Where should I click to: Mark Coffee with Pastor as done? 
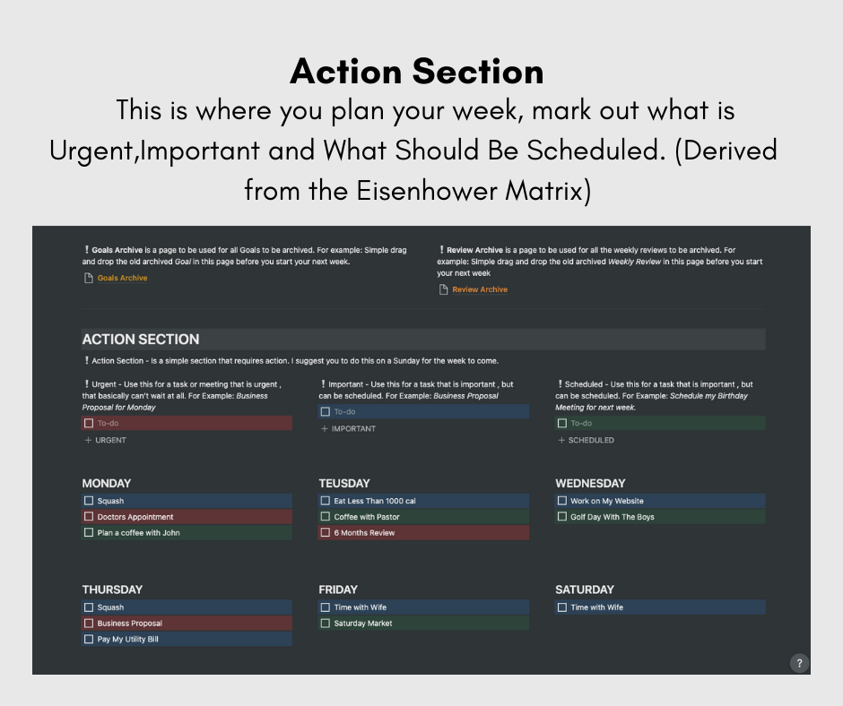coord(326,517)
